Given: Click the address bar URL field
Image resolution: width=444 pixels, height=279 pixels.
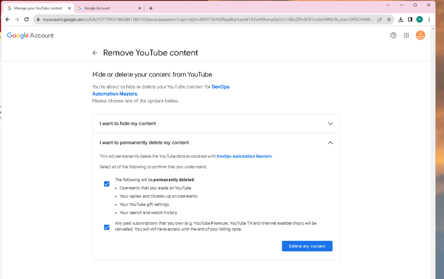Looking at the screenshot, I should 208,19.
